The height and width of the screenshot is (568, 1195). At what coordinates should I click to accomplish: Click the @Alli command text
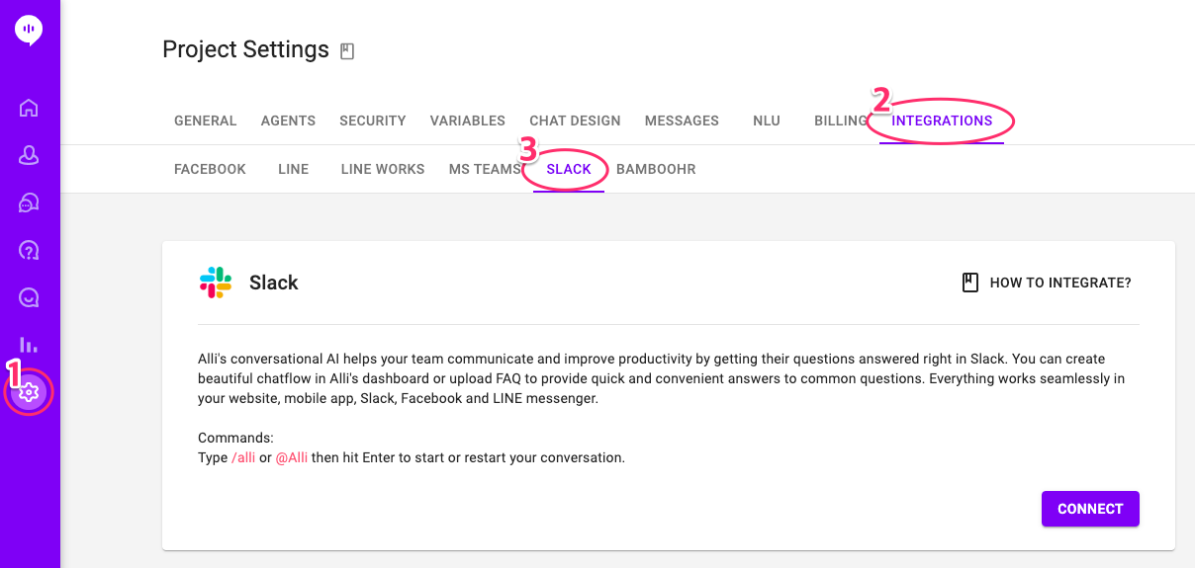coord(291,458)
